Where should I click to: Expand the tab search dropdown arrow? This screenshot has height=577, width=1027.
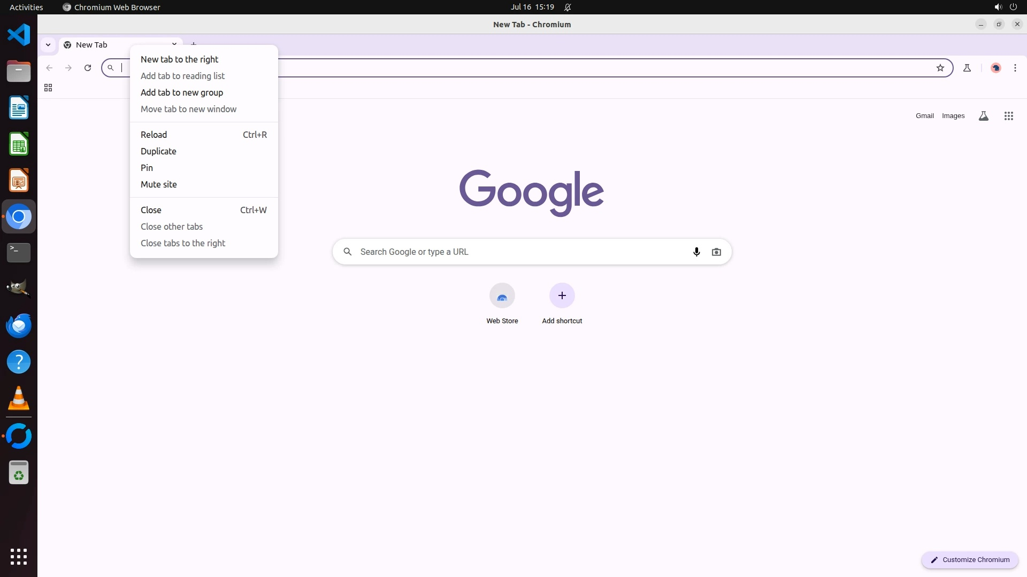(48, 45)
